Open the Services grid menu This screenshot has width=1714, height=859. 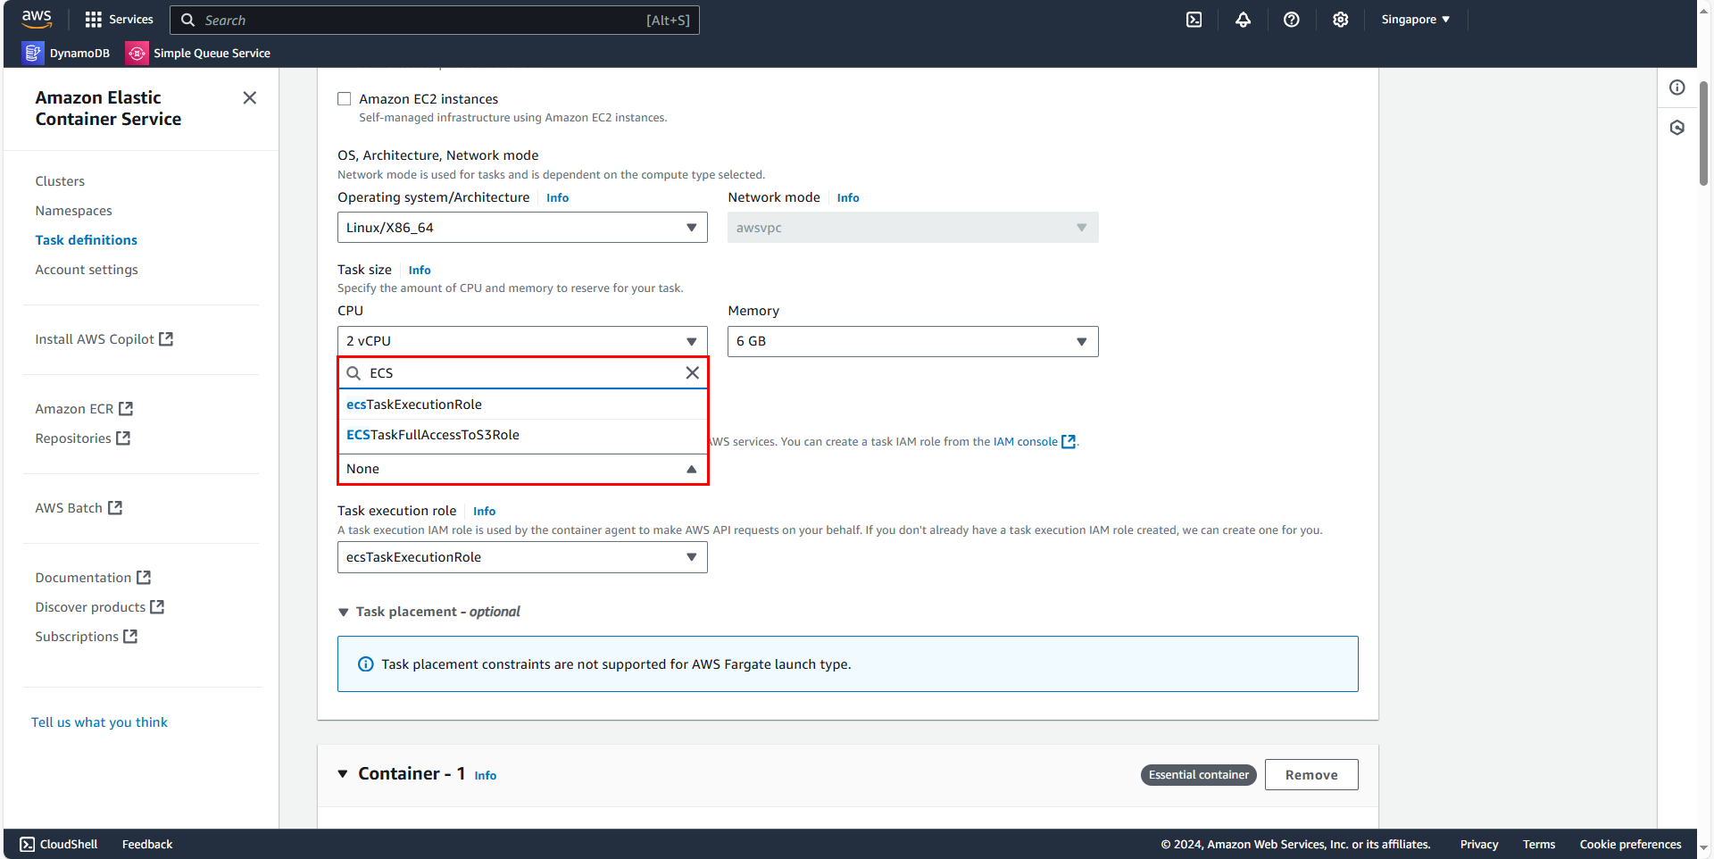coord(119,20)
